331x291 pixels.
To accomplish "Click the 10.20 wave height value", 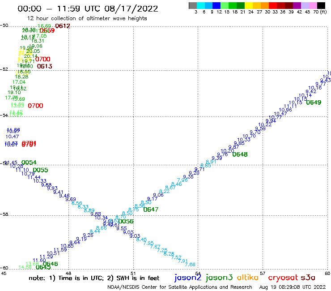I will pyautogui.click(x=227, y=151).
